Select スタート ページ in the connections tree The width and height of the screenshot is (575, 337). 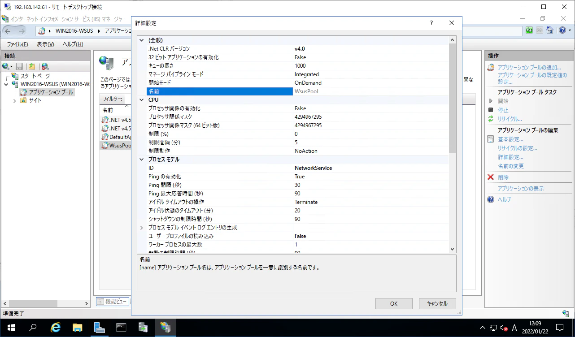point(35,76)
